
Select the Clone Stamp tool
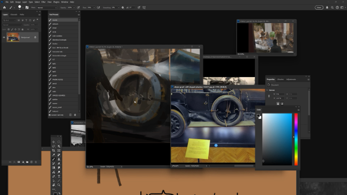pos(59,159)
